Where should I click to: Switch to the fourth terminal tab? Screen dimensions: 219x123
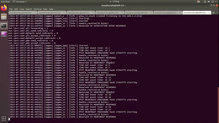(x=110, y=13)
